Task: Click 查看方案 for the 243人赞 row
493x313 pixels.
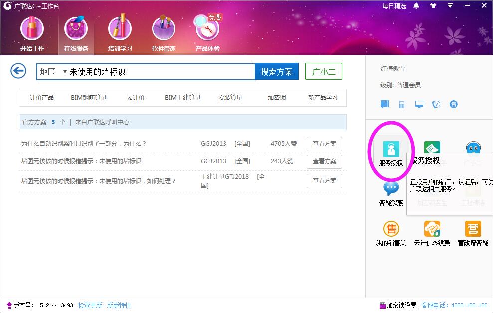Action: [x=324, y=161]
